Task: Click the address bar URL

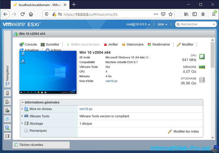Action: pos(90,14)
